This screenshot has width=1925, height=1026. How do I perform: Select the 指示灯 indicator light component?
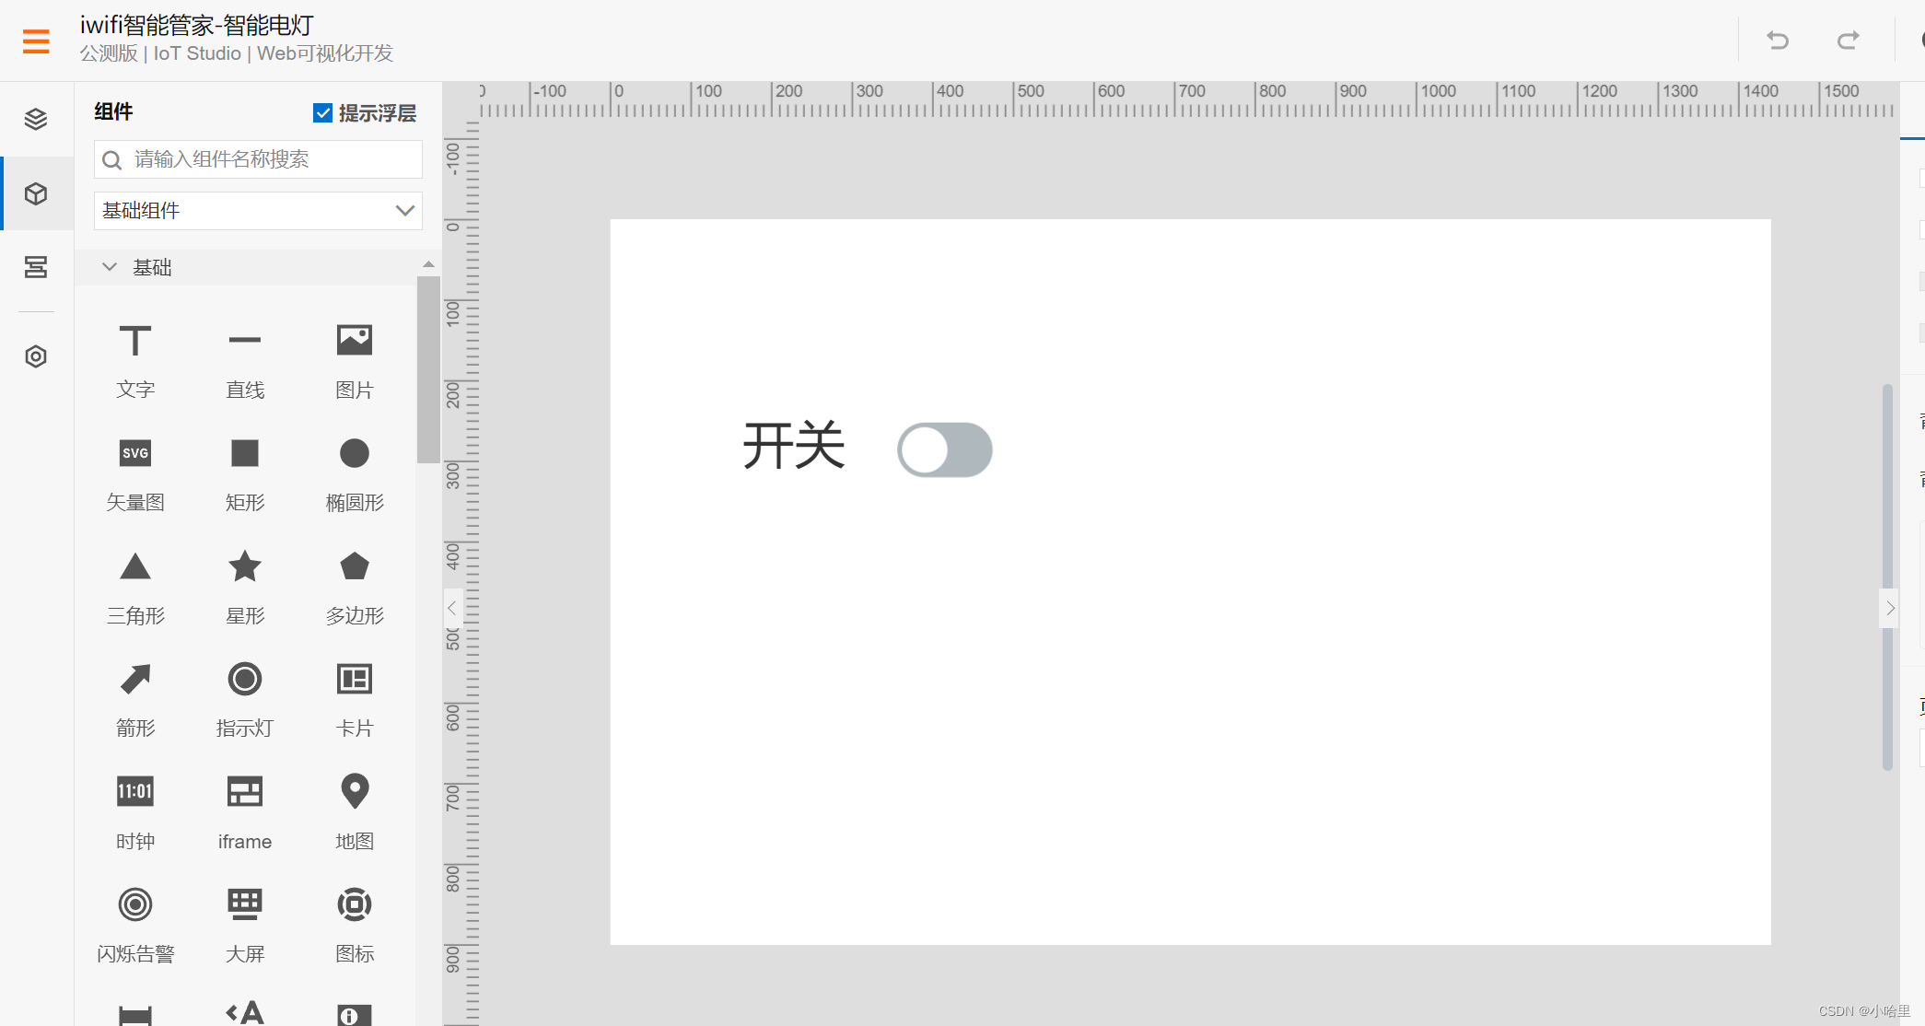(x=244, y=698)
